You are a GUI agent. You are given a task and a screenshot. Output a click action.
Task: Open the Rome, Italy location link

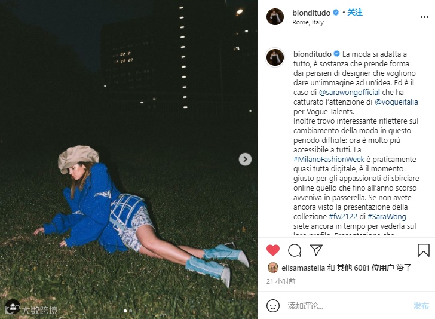[x=308, y=22]
